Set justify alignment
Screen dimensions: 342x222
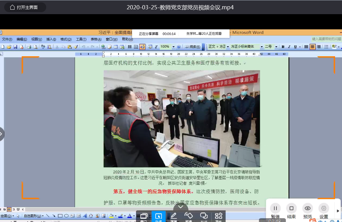point(306,47)
